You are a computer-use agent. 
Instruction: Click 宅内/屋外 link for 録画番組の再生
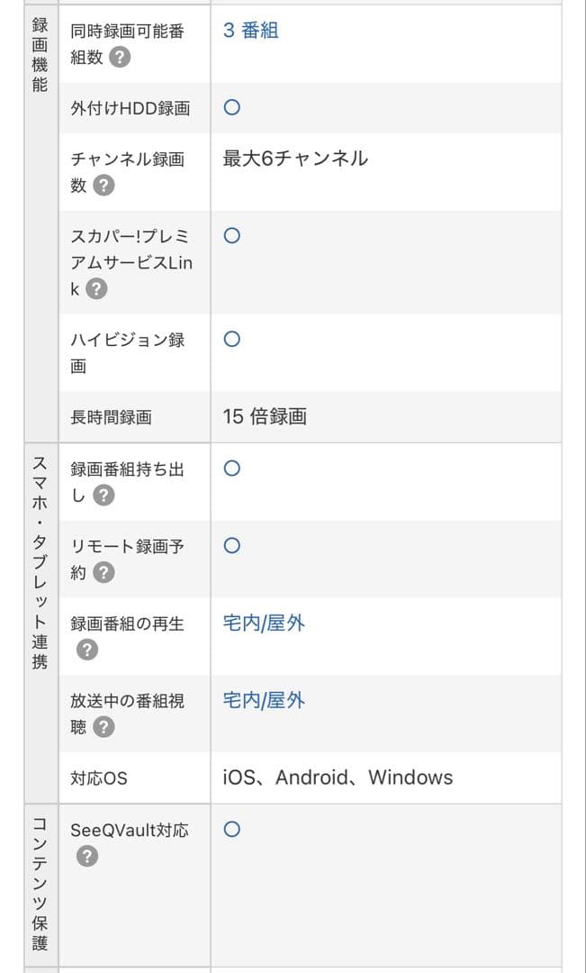point(264,623)
